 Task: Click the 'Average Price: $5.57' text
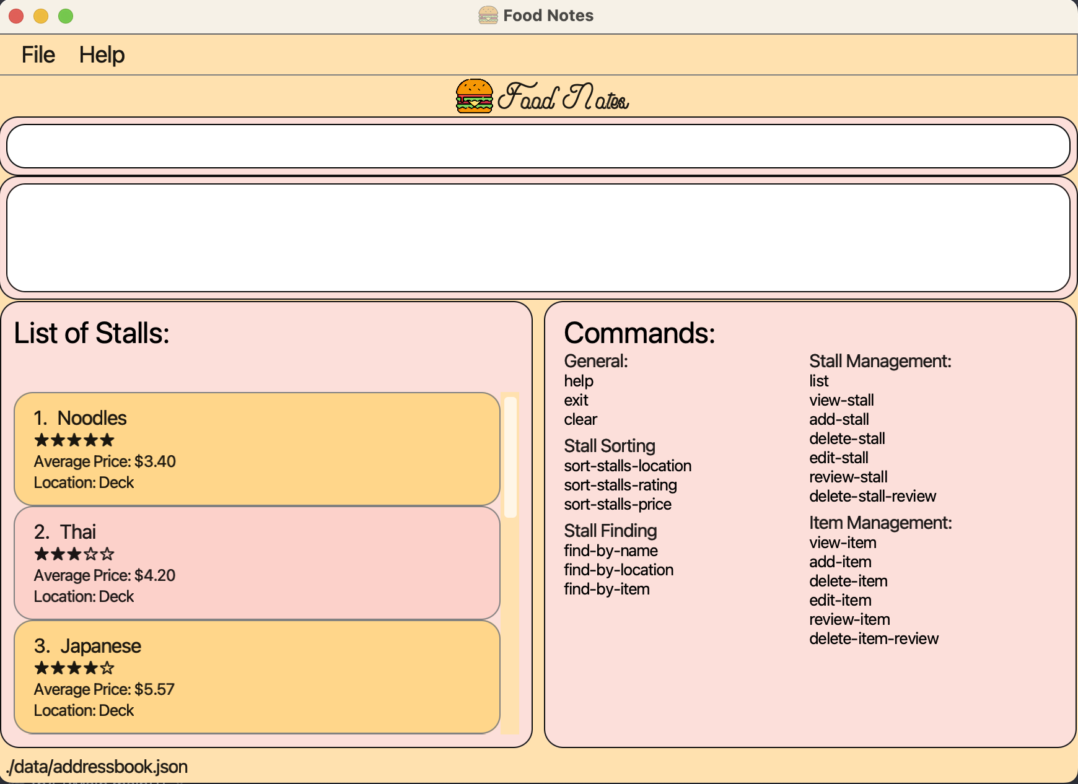[104, 689]
